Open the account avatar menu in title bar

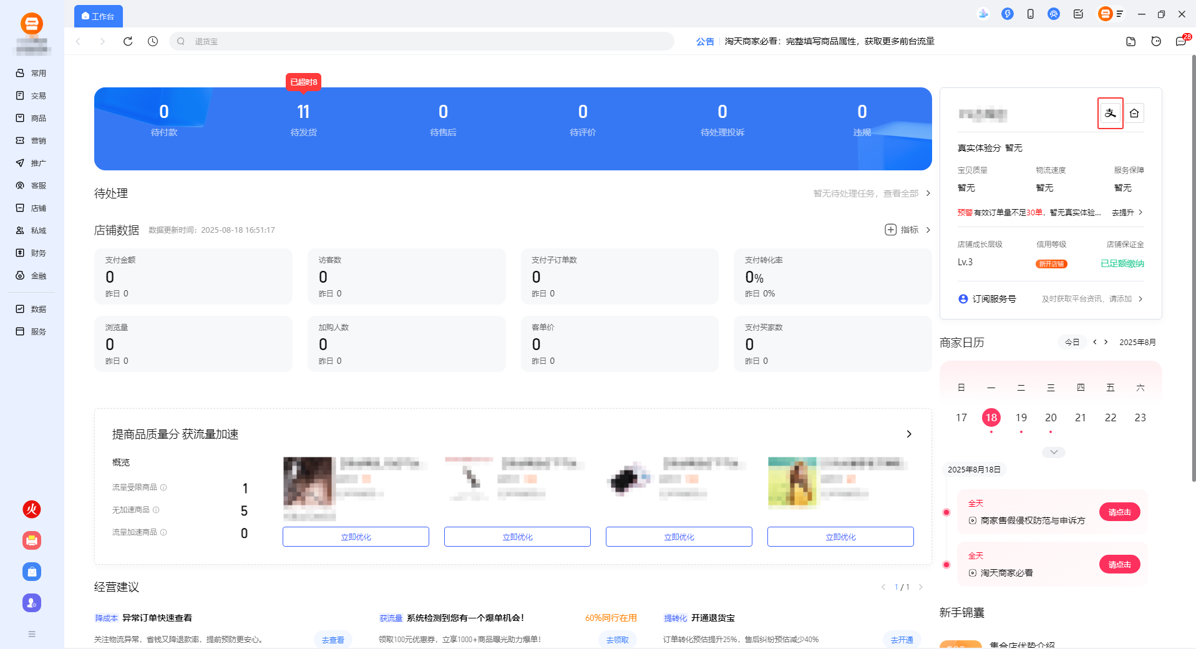tap(1111, 14)
